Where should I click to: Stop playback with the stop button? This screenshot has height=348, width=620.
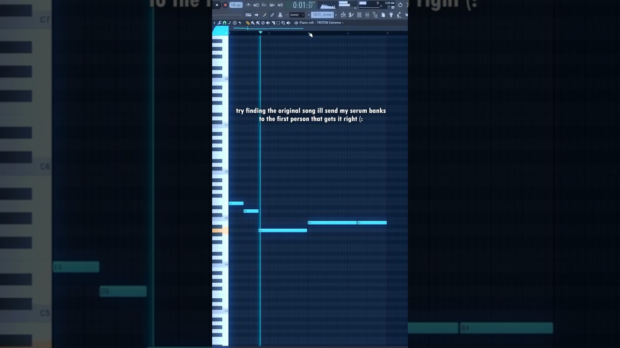point(217,5)
